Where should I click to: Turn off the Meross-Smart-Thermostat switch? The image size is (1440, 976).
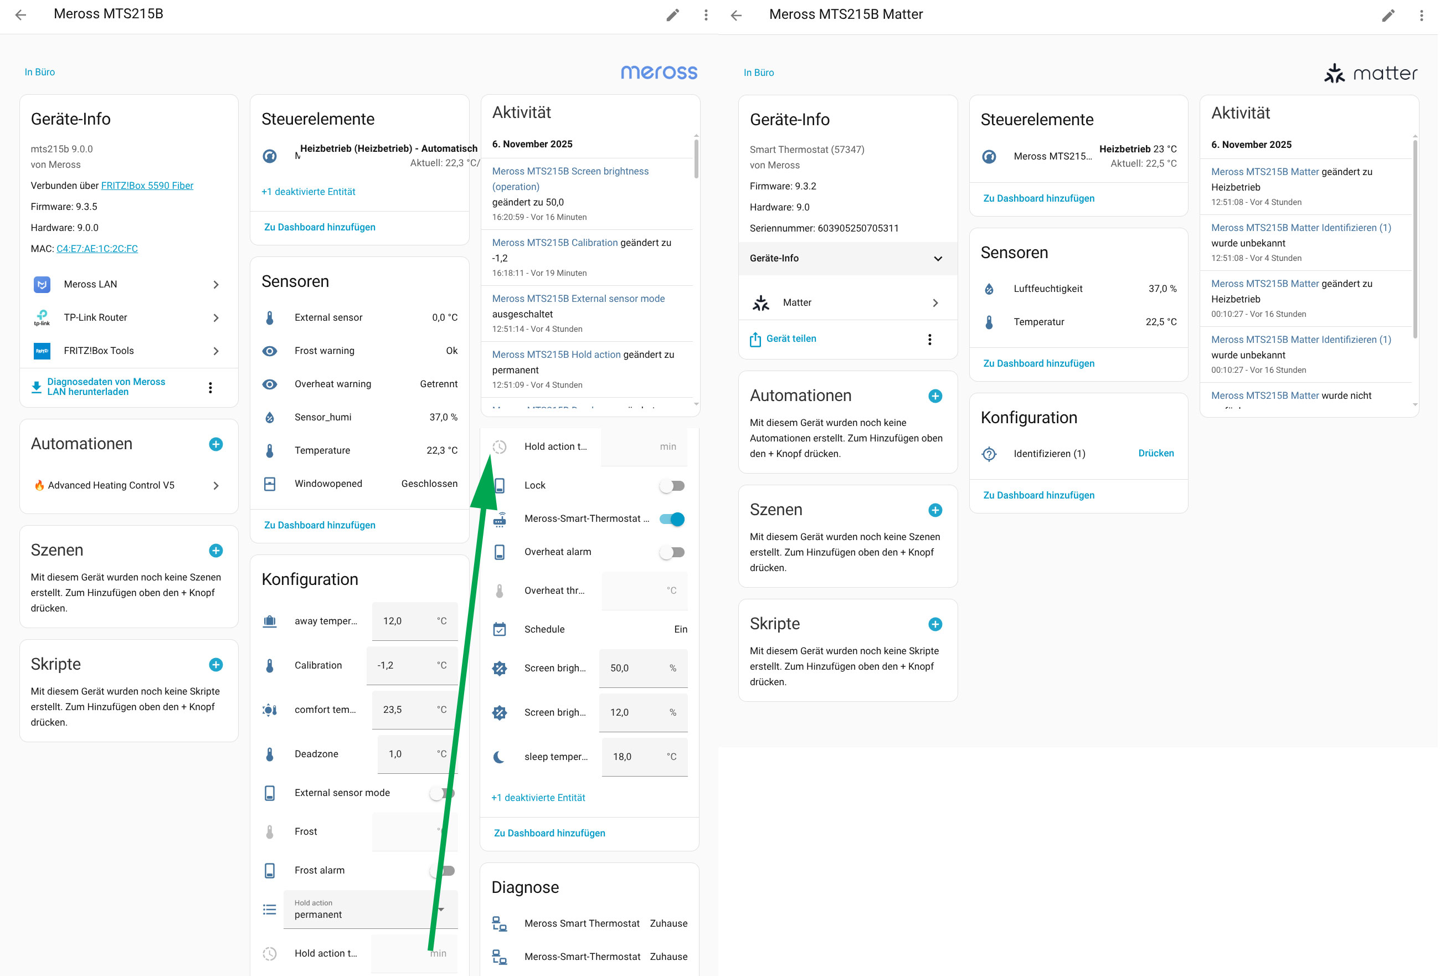pos(672,519)
